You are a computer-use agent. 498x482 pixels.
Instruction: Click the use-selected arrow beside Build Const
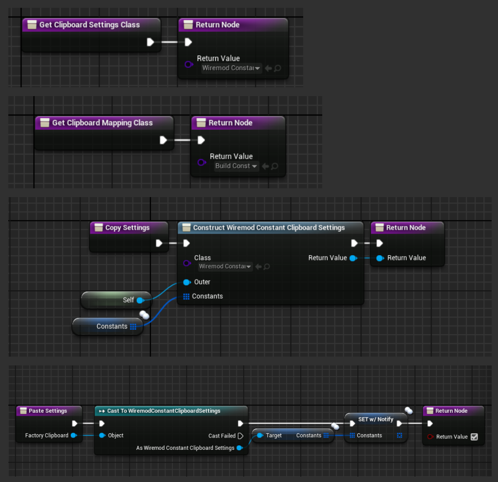pyautogui.click(x=265, y=166)
